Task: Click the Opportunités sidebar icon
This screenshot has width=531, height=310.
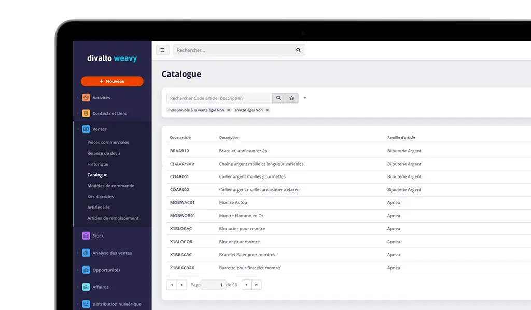Action: coord(86,270)
